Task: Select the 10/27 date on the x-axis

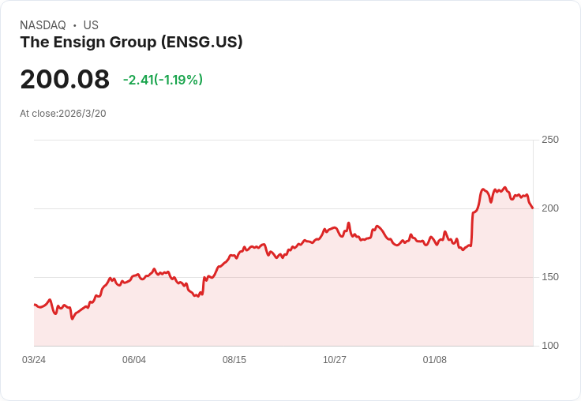Action: (335, 360)
